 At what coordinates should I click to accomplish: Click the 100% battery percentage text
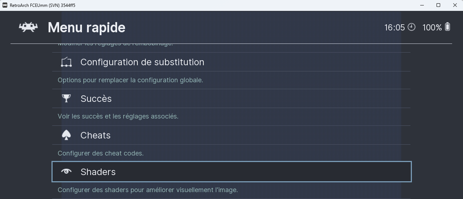click(x=432, y=28)
